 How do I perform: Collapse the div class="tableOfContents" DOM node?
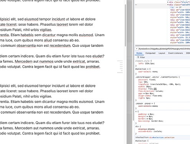pyautogui.click(x=168, y=5)
